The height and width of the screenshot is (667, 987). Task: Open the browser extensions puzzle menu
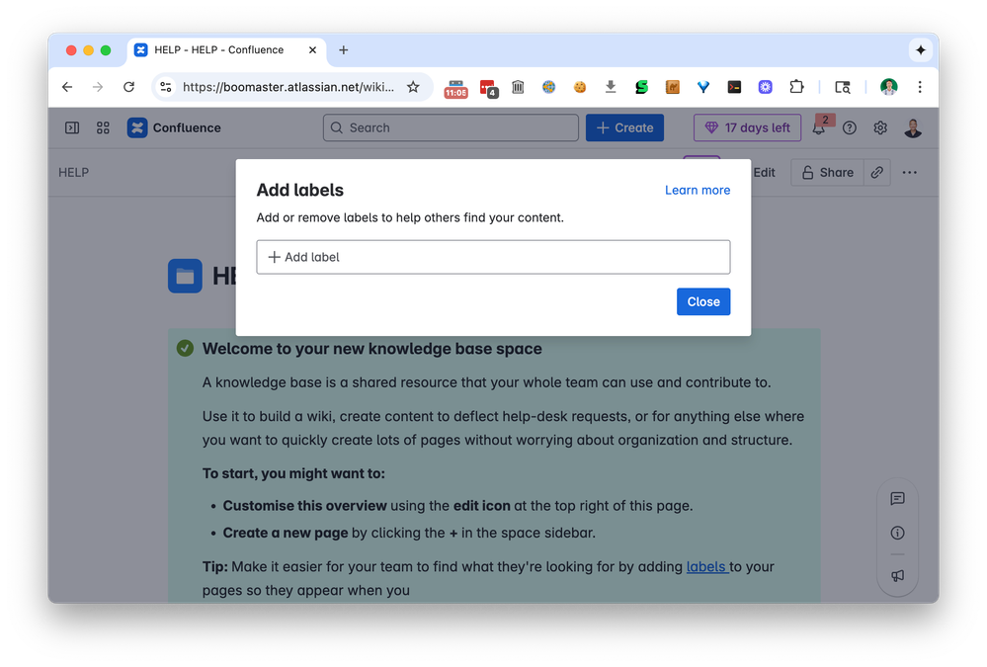(796, 87)
